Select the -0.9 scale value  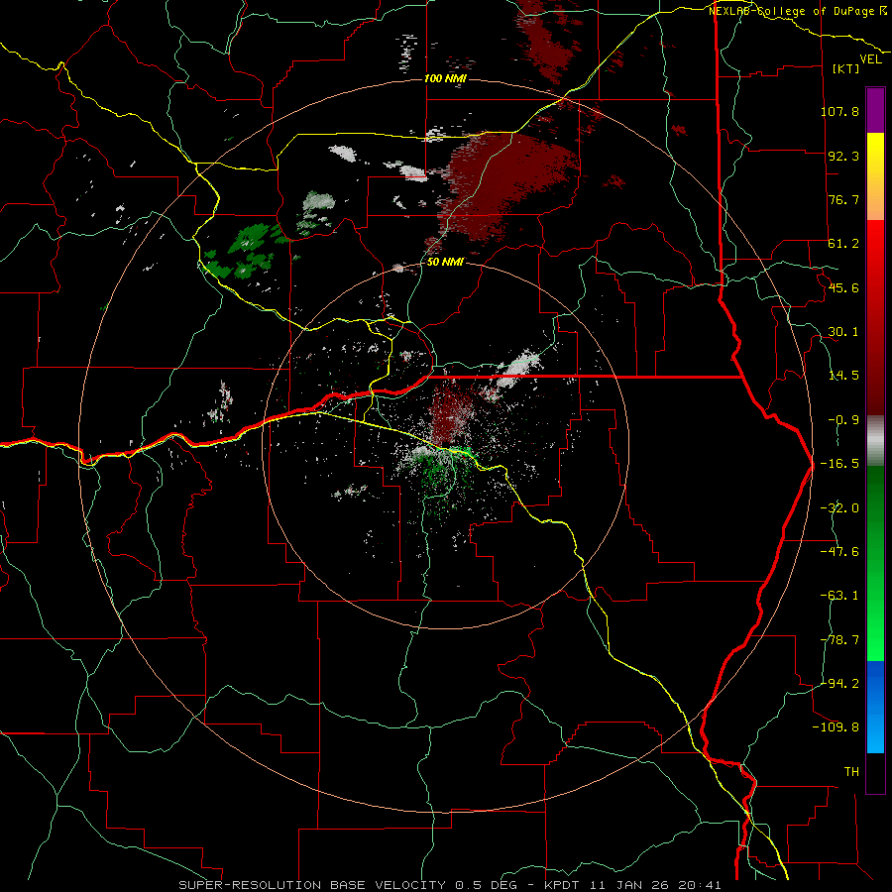click(x=843, y=420)
